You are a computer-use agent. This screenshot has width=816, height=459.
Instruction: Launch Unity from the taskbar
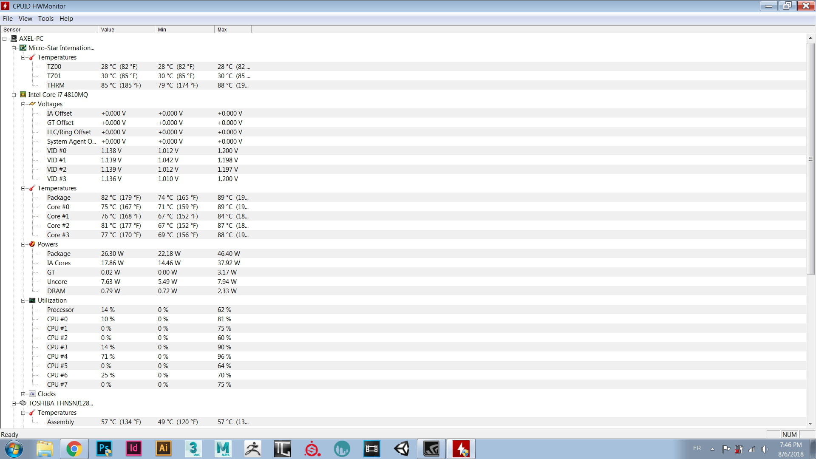tap(402, 449)
